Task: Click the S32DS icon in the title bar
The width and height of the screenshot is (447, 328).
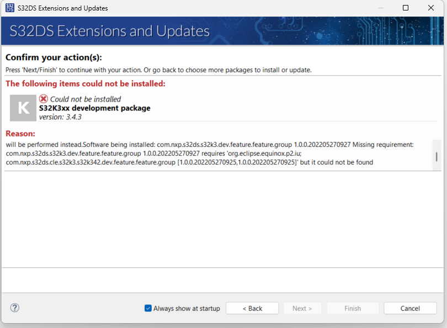Action: 10,8
